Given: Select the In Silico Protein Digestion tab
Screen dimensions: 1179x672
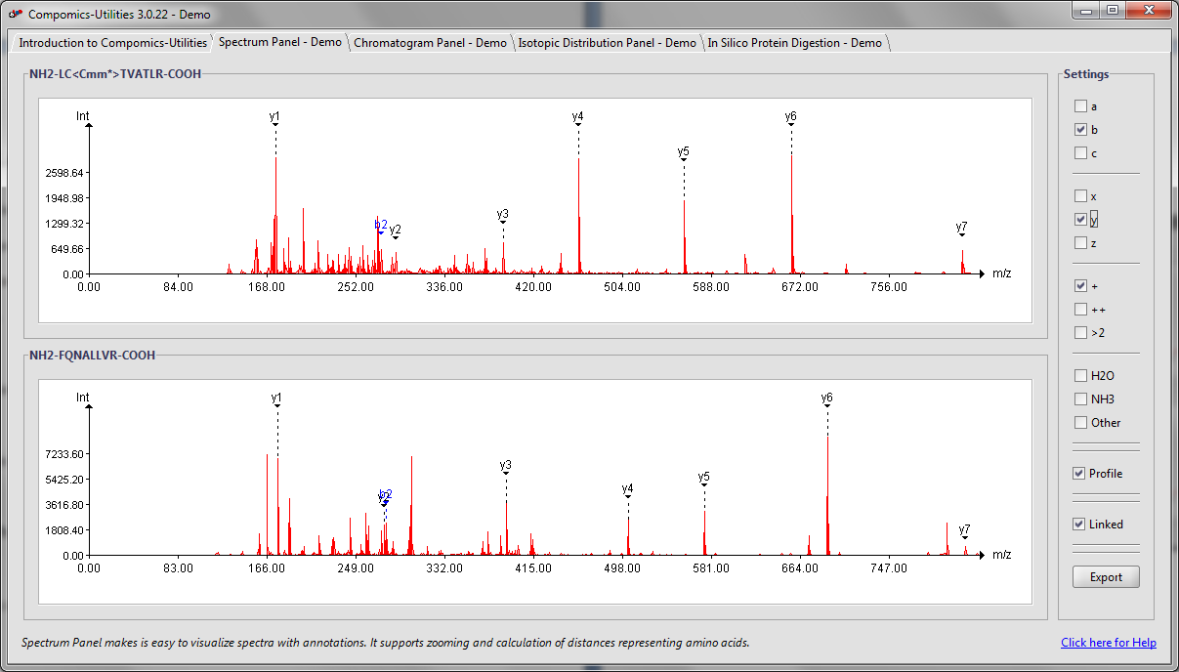Looking at the screenshot, I should pos(794,43).
